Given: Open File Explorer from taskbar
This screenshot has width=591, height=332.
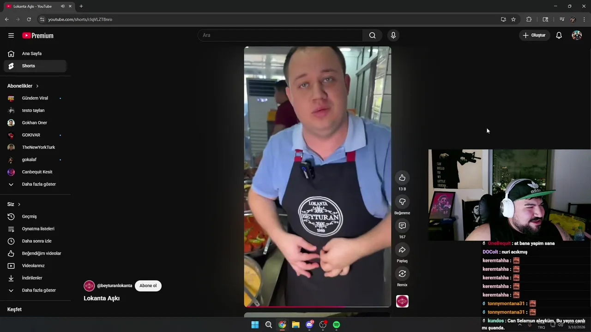Looking at the screenshot, I should tap(295, 325).
